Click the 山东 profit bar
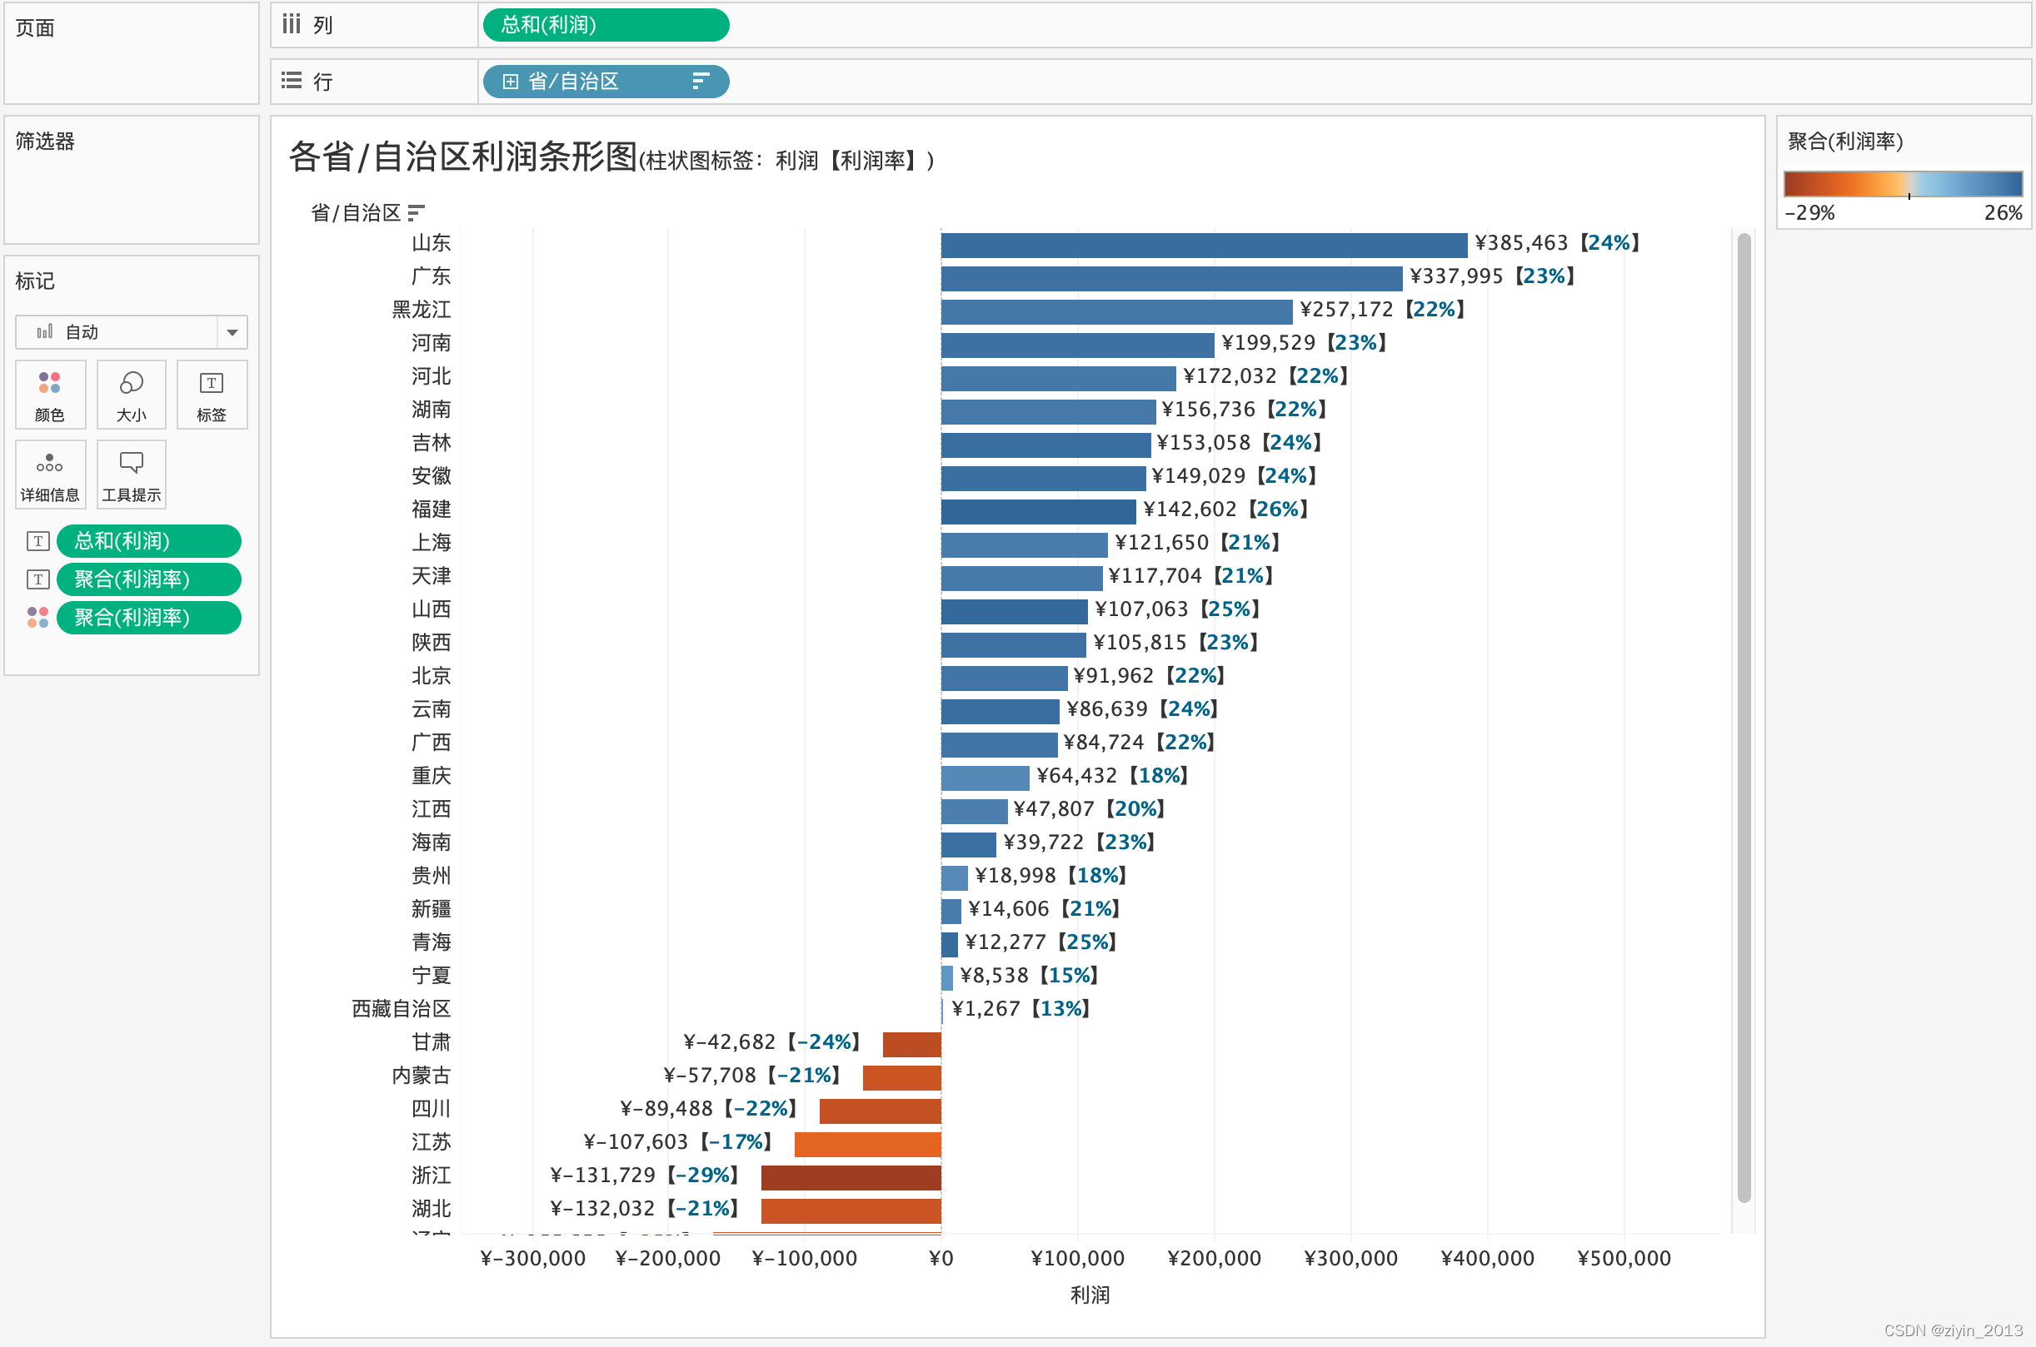2036x1347 pixels. click(1203, 245)
